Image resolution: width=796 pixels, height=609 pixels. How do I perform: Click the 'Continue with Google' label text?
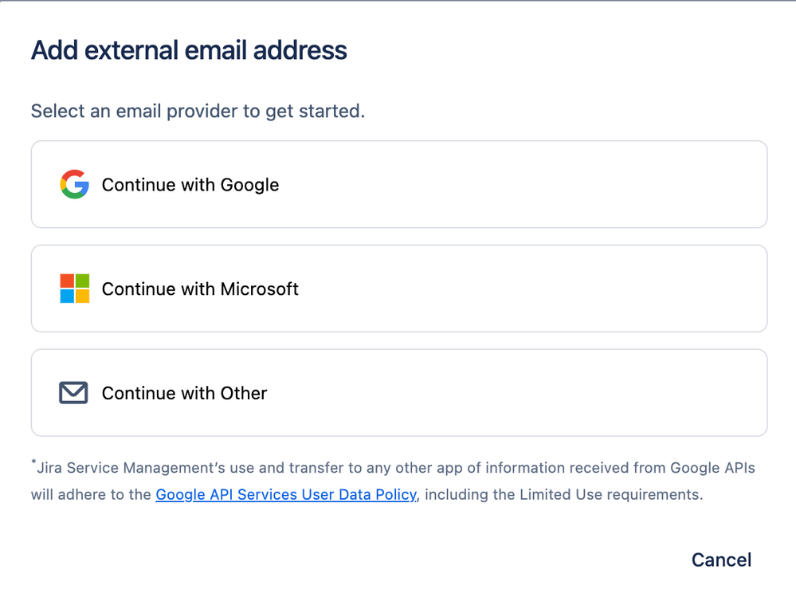[190, 185]
